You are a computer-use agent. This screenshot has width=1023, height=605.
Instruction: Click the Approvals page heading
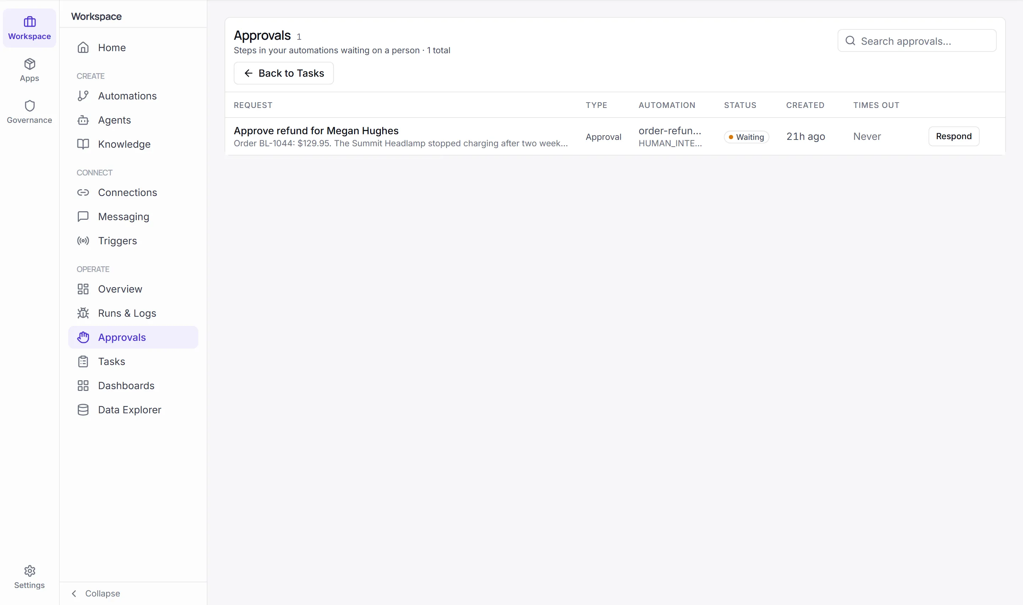(x=262, y=36)
